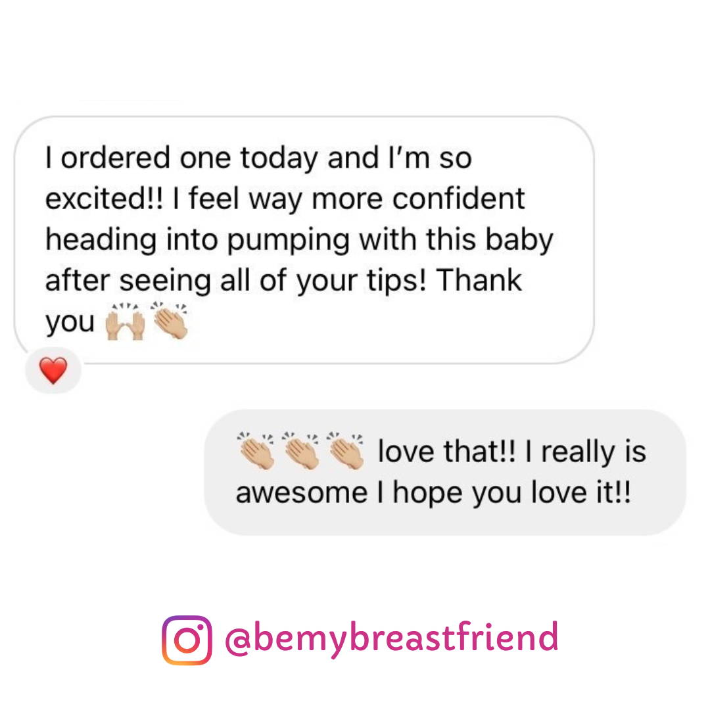Click the second clapping emoji in reply
The height and width of the screenshot is (710, 710).
point(300,450)
